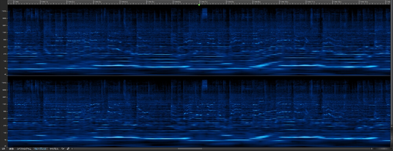Image resolution: width=393 pixels, height=151 pixels.
Task: Click the divider line between the two channels
Action: pyautogui.click(x=196, y=76)
